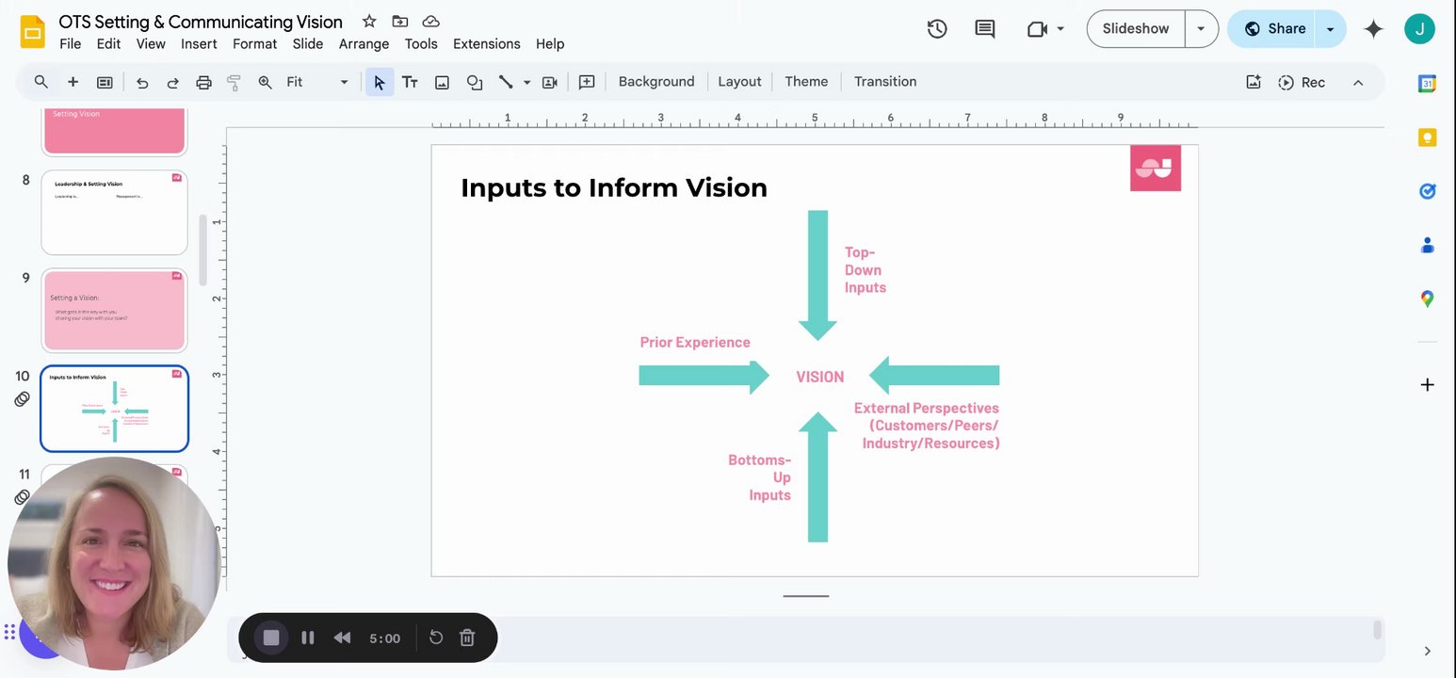Add a new slide plus button
1456x678 pixels.
[73, 82]
